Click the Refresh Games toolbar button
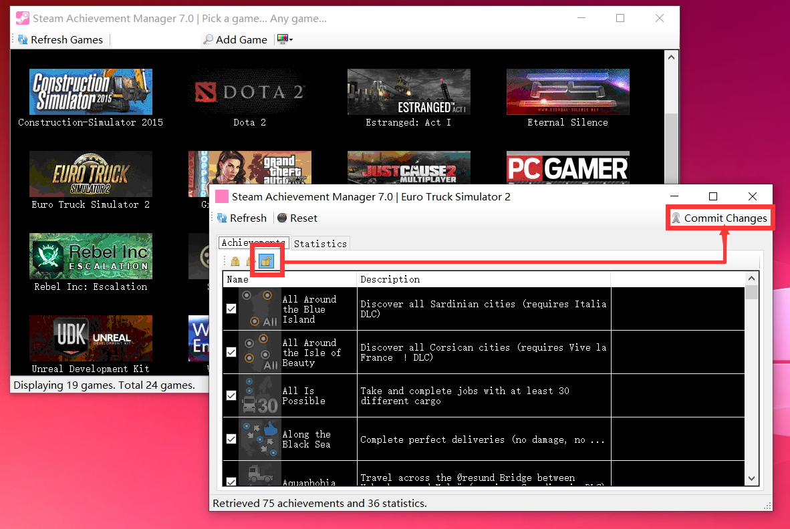Screen dimensions: 790x529 coord(60,39)
